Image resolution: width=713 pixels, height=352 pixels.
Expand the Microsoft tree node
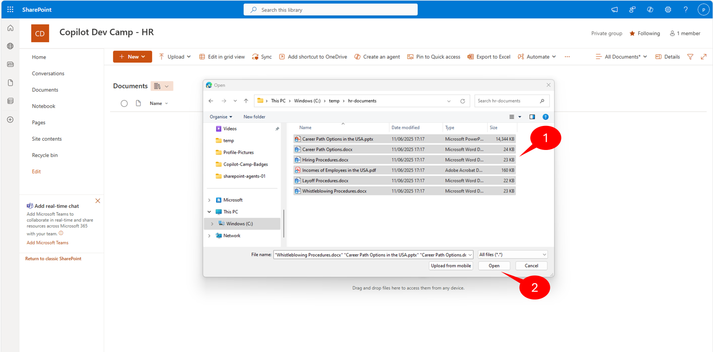click(209, 200)
